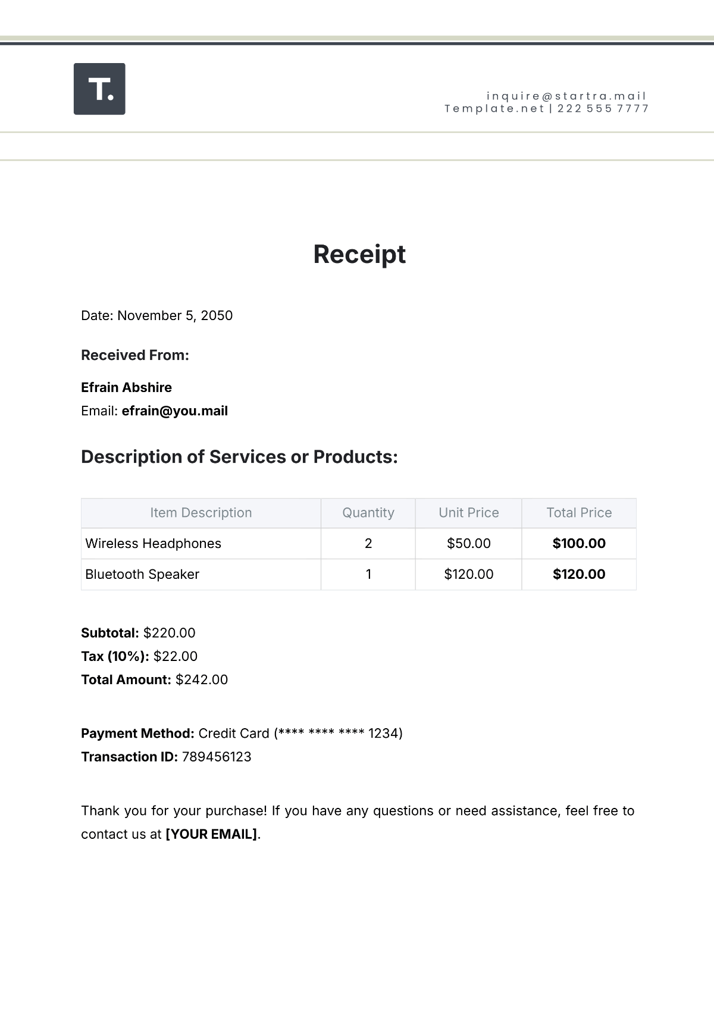The width and height of the screenshot is (714, 1009).
Task: Click the Quantity column header
Action: click(x=368, y=513)
